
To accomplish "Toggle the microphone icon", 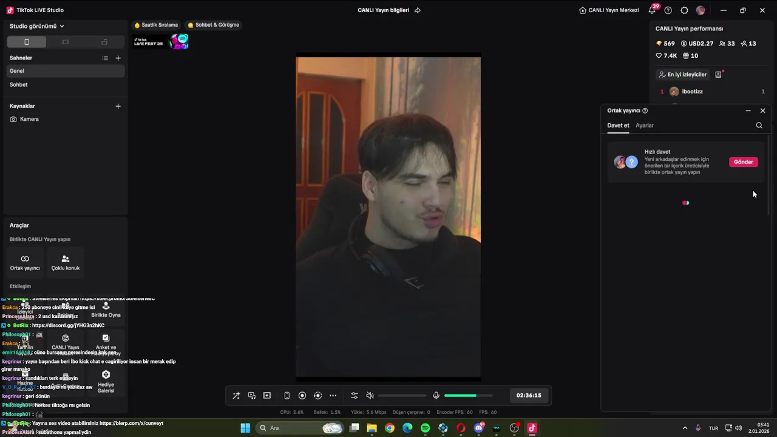I will click(x=436, y=396).
